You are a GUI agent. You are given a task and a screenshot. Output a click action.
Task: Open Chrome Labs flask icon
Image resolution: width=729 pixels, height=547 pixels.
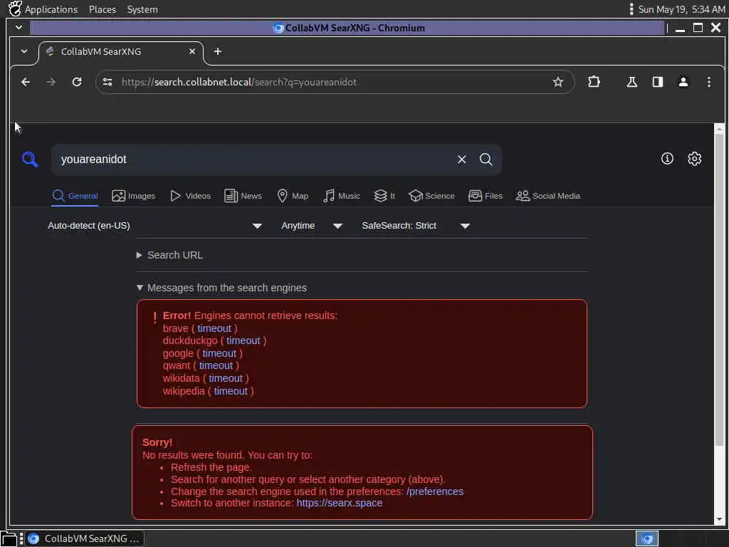click(632, 82)
